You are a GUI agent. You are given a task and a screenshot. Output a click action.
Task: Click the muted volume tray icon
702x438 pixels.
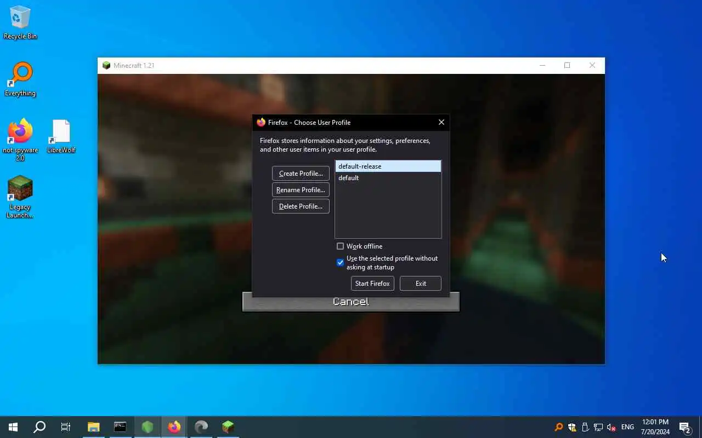click(612, 427)
